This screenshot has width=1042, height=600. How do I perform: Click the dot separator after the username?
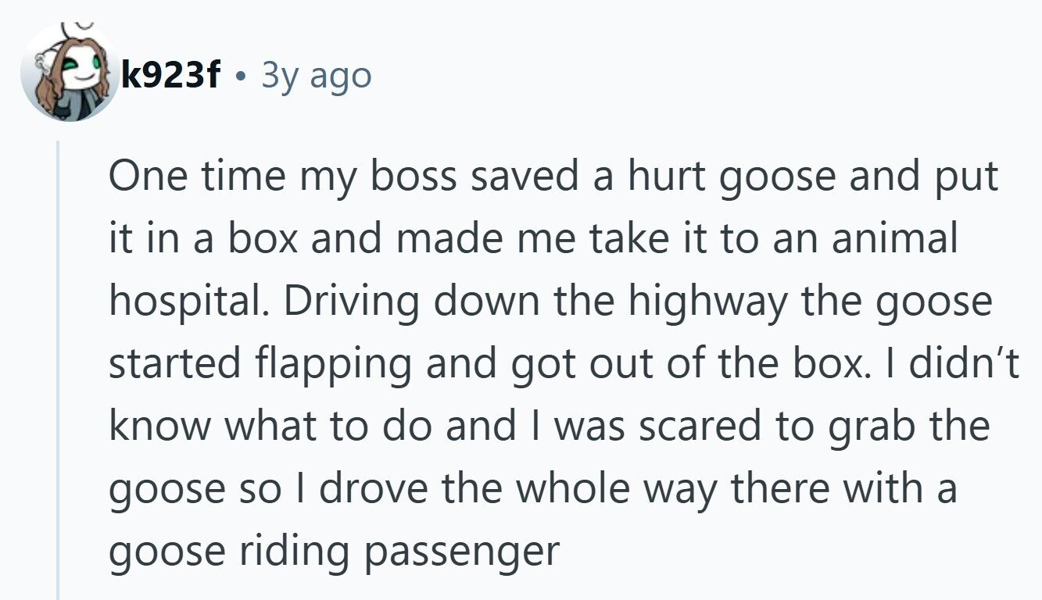pyautogui.click(x=245, y=76)
